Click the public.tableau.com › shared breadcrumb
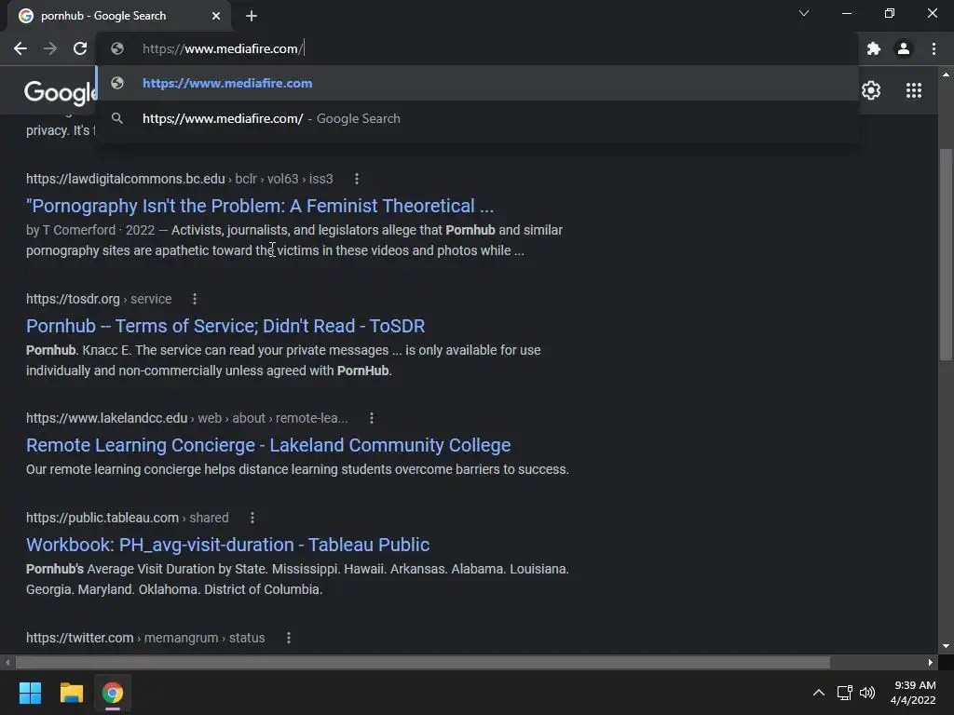Viewport: 954px width, 715px height. coord(127,518)
